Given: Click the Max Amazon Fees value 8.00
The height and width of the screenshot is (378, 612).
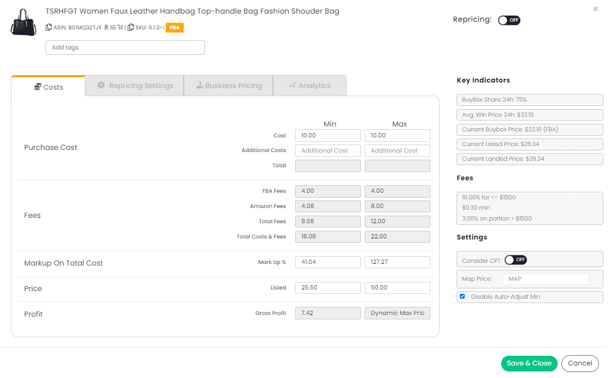Looking at the screenshot, I should click(397, 206).
